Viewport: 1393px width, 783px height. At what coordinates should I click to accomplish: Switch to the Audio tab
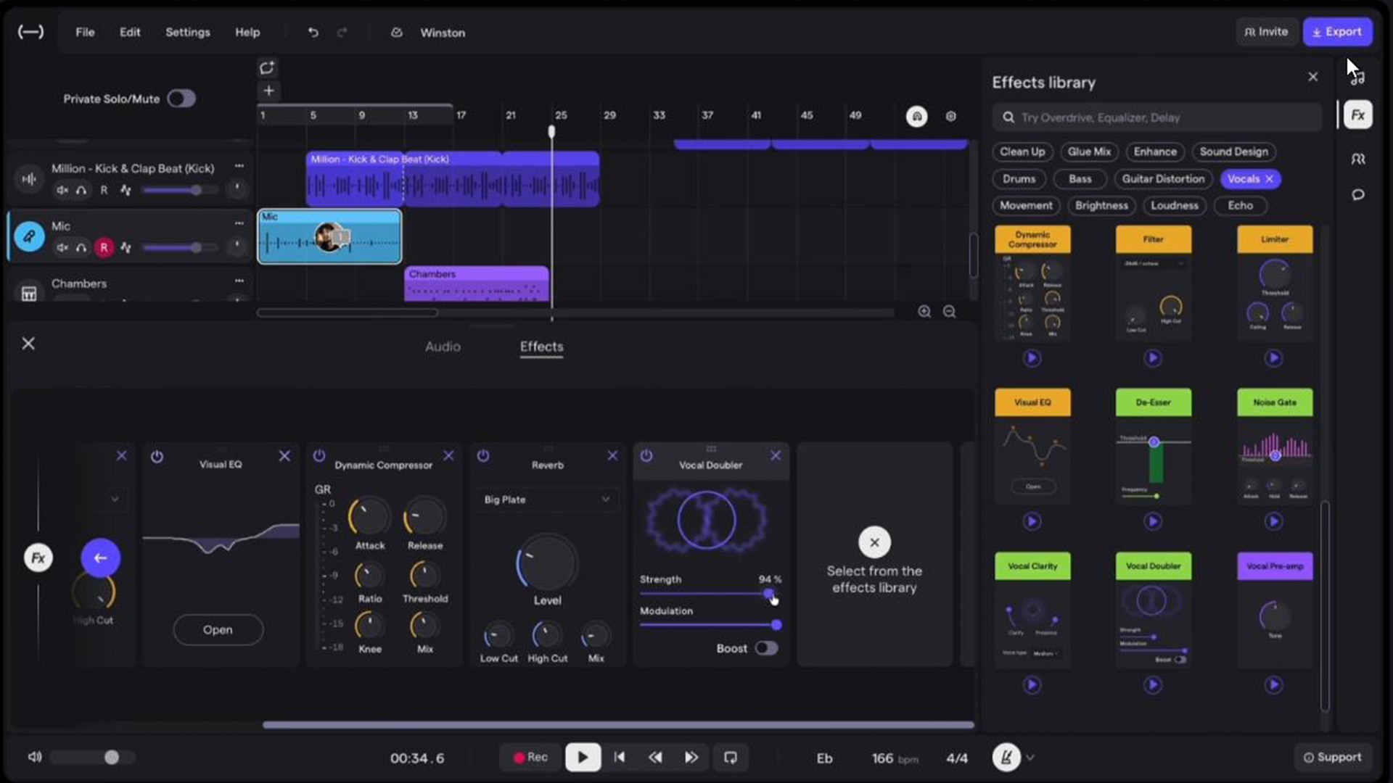(x=443, y=347)
